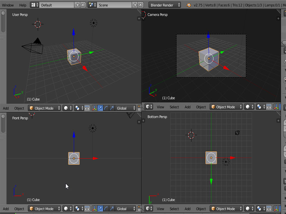Screen dimensions: 286x214
Task: Click the blue Z-axis arrow in User Persp viewport
Action: tap(74, 32)
